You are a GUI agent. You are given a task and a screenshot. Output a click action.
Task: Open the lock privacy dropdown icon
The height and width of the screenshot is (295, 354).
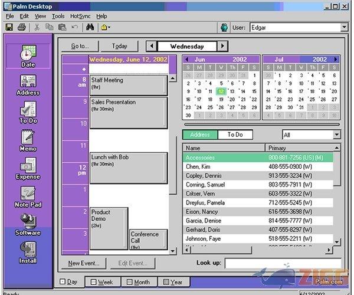pyautogui.click(x=106, y=28)
